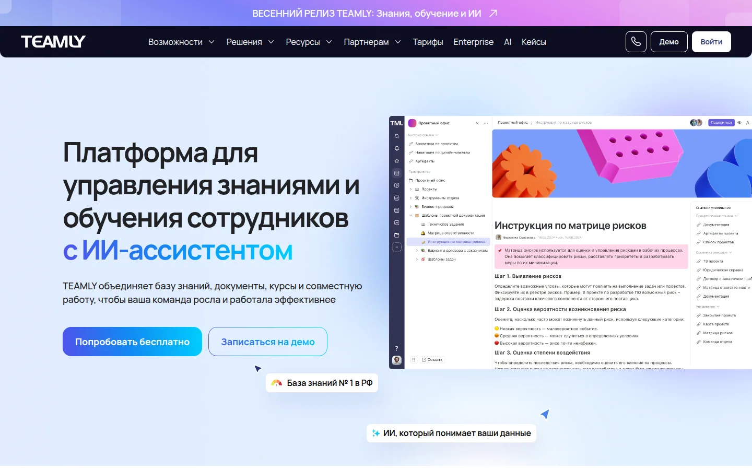Click the favorites star in the preview sidebar
This screenshot has width=752, height=470.
coord(397,161)
